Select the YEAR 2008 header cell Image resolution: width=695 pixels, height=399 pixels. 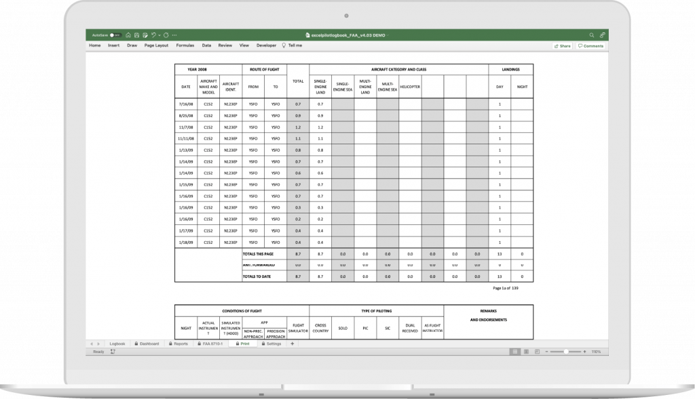pos(208,70)
